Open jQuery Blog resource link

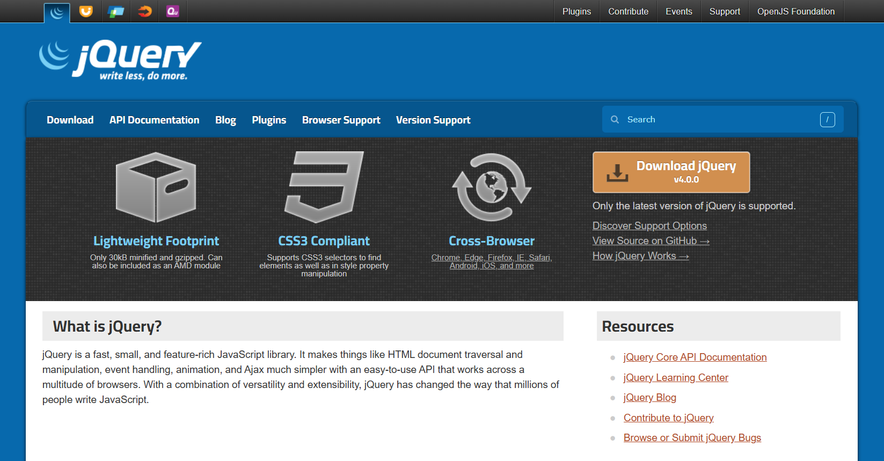[650, 398]
